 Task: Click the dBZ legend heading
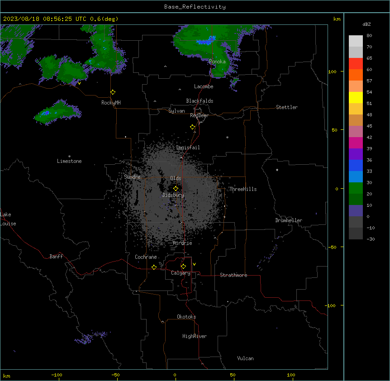tap(366, 24)
